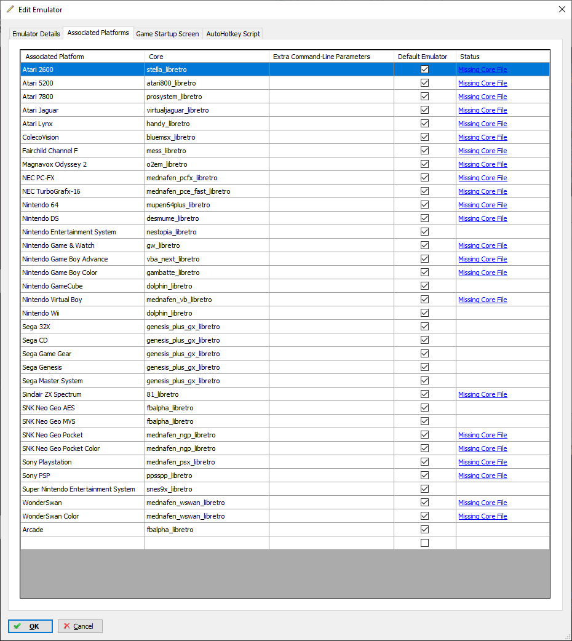Click the Default Emulator column header
The image size is (572, 641).
pyautogui.click(x=425, y=57)
